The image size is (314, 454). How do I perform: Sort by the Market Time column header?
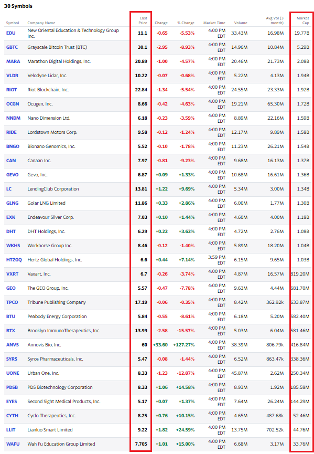214,23
